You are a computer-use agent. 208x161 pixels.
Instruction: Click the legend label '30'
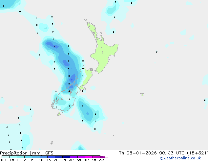[71, 160]
